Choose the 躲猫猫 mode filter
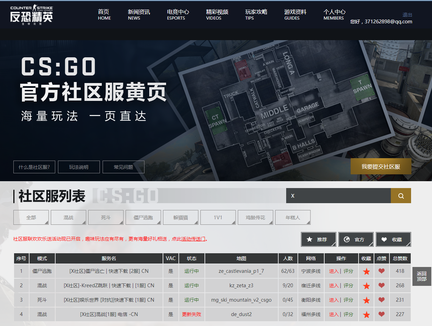The image size is (432, 326). click(x=180, y=218)
